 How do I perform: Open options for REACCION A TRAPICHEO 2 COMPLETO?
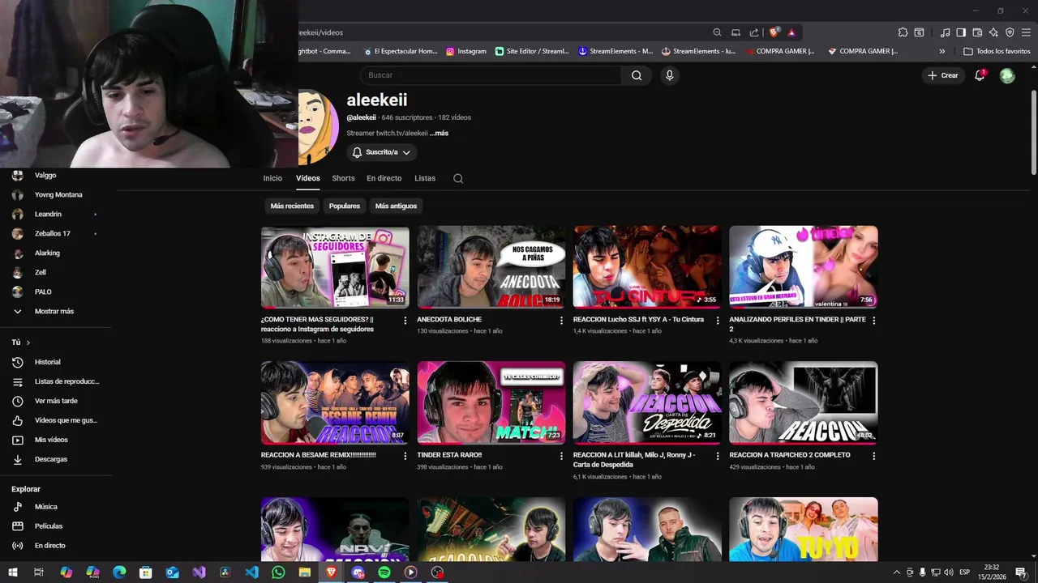point(873,456)
